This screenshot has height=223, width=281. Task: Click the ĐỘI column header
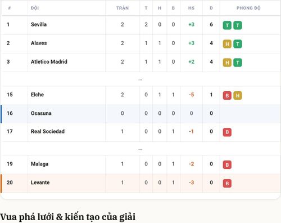pyautogui.click(x=35, y=8)
